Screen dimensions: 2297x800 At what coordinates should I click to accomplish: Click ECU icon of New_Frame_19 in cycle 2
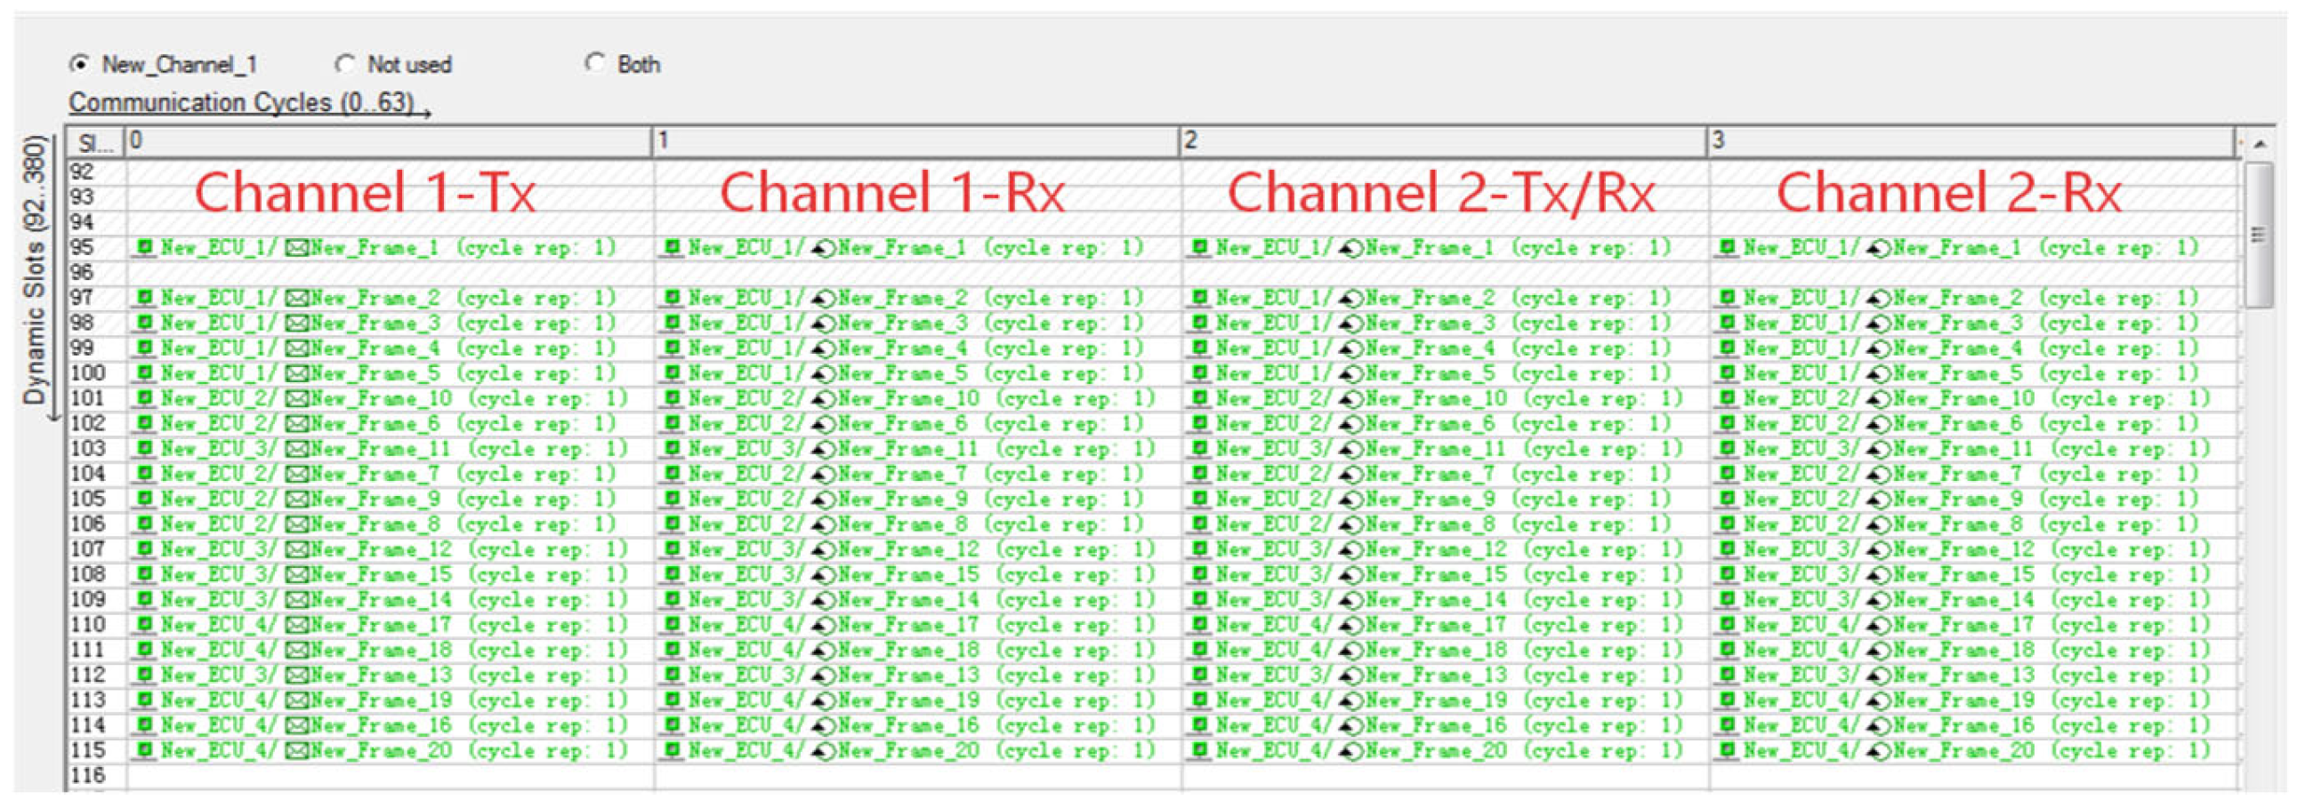[x=1201, y=700]
